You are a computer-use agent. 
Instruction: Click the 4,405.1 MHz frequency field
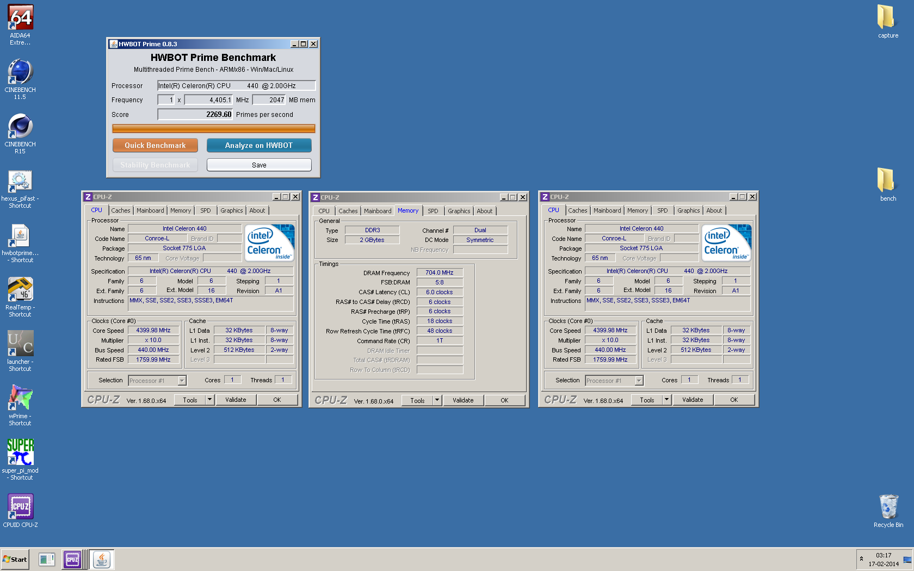pos(208,100)
